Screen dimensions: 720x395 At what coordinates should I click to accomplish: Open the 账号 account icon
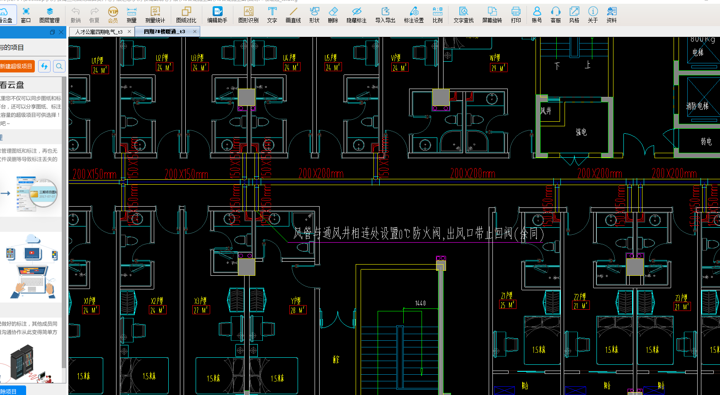point(537,14)
